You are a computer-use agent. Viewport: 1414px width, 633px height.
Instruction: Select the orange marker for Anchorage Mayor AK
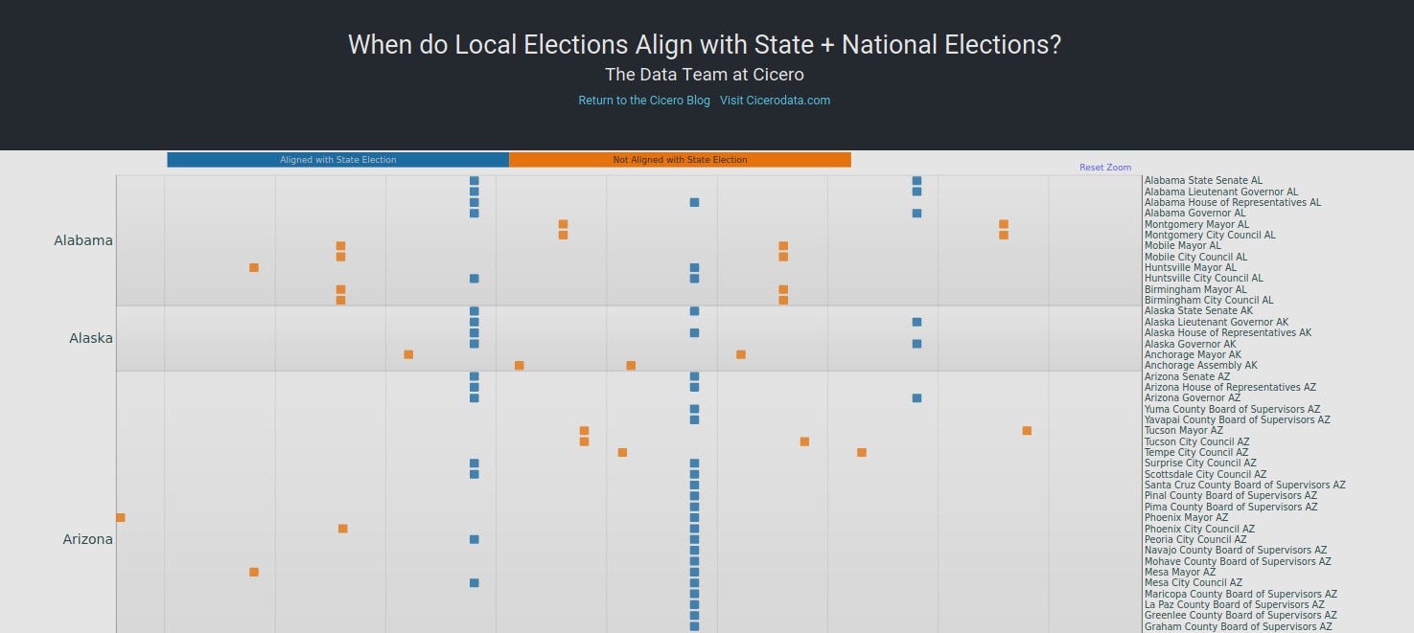tap(407, 354)
